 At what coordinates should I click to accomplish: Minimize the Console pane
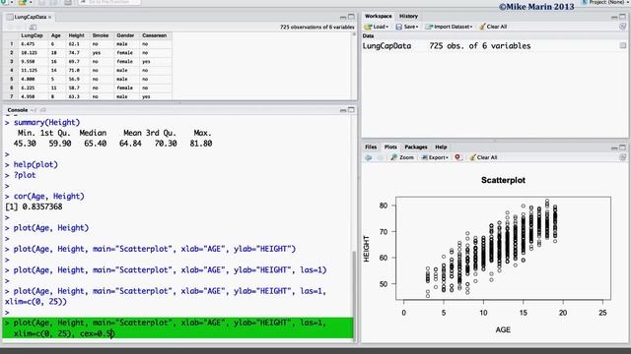tap(343, 110)
